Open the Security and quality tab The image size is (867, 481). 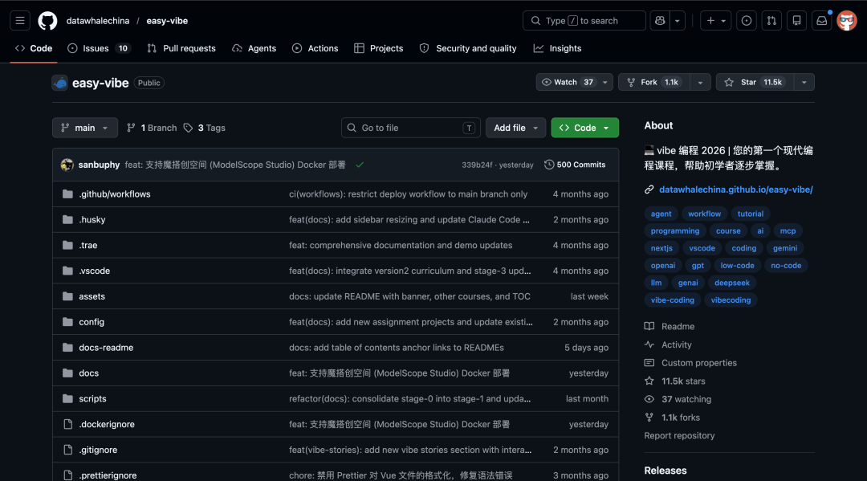pyautogui.click(x=468, y=49)
